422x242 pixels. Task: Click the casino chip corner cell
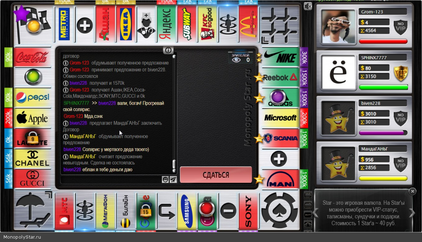click(280, 210)
